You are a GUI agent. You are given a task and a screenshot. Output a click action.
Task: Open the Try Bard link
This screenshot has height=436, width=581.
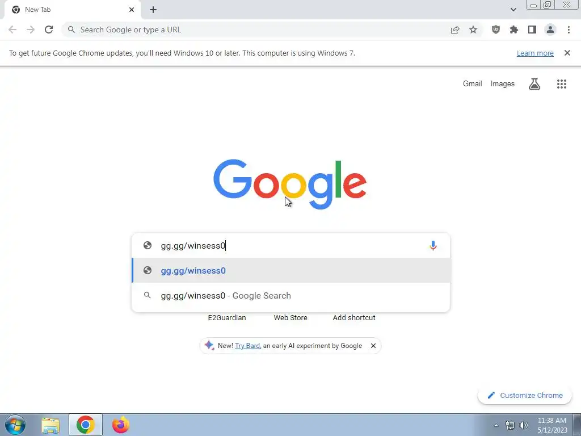[247, 346]
